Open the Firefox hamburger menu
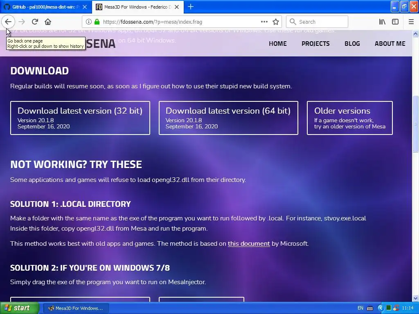The width and height of the screenshot is (419, 314). (411, 22)
